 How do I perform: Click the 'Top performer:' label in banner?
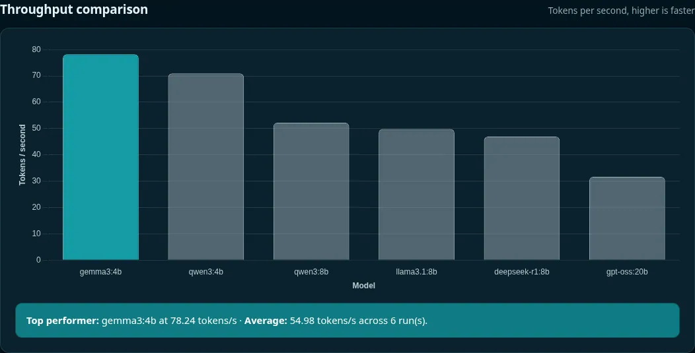point(63,321)
